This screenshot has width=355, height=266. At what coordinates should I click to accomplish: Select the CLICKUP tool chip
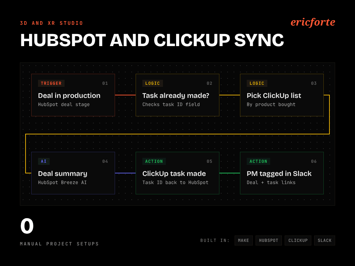point(298,240)
